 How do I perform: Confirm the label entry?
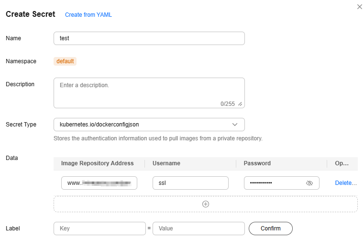(270, 229)
